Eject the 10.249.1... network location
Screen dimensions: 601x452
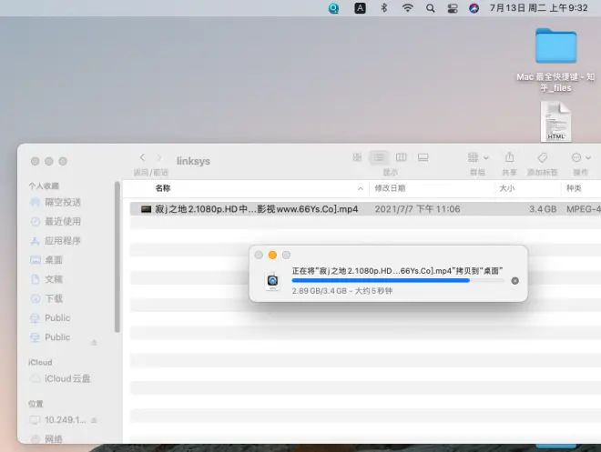pos(94,420)
